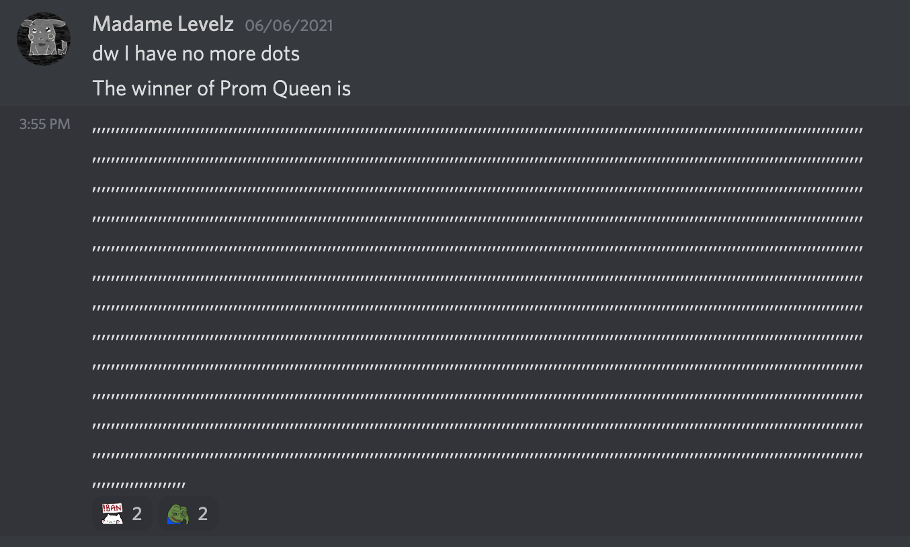Click Madame Levelz's avatar picture
This screenshot has width=910, height=547.
(44, 38)
